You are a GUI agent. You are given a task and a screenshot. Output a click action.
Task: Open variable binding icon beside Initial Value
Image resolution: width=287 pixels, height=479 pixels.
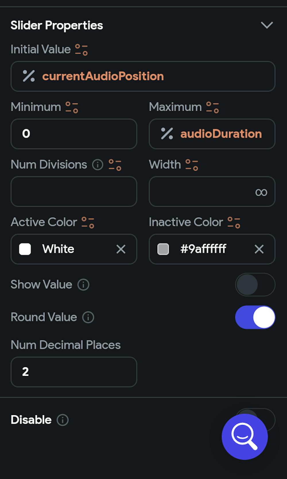coord(81,50)
